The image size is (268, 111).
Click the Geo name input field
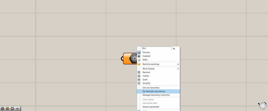[156, 48]
